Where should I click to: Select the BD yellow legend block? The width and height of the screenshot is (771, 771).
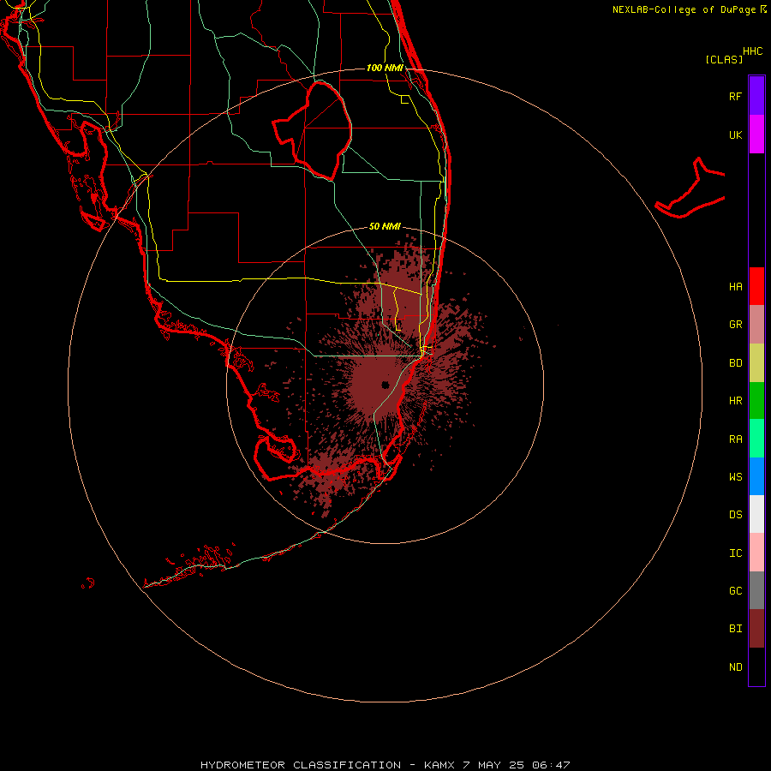pyautogui.click(x=756, y=362)
